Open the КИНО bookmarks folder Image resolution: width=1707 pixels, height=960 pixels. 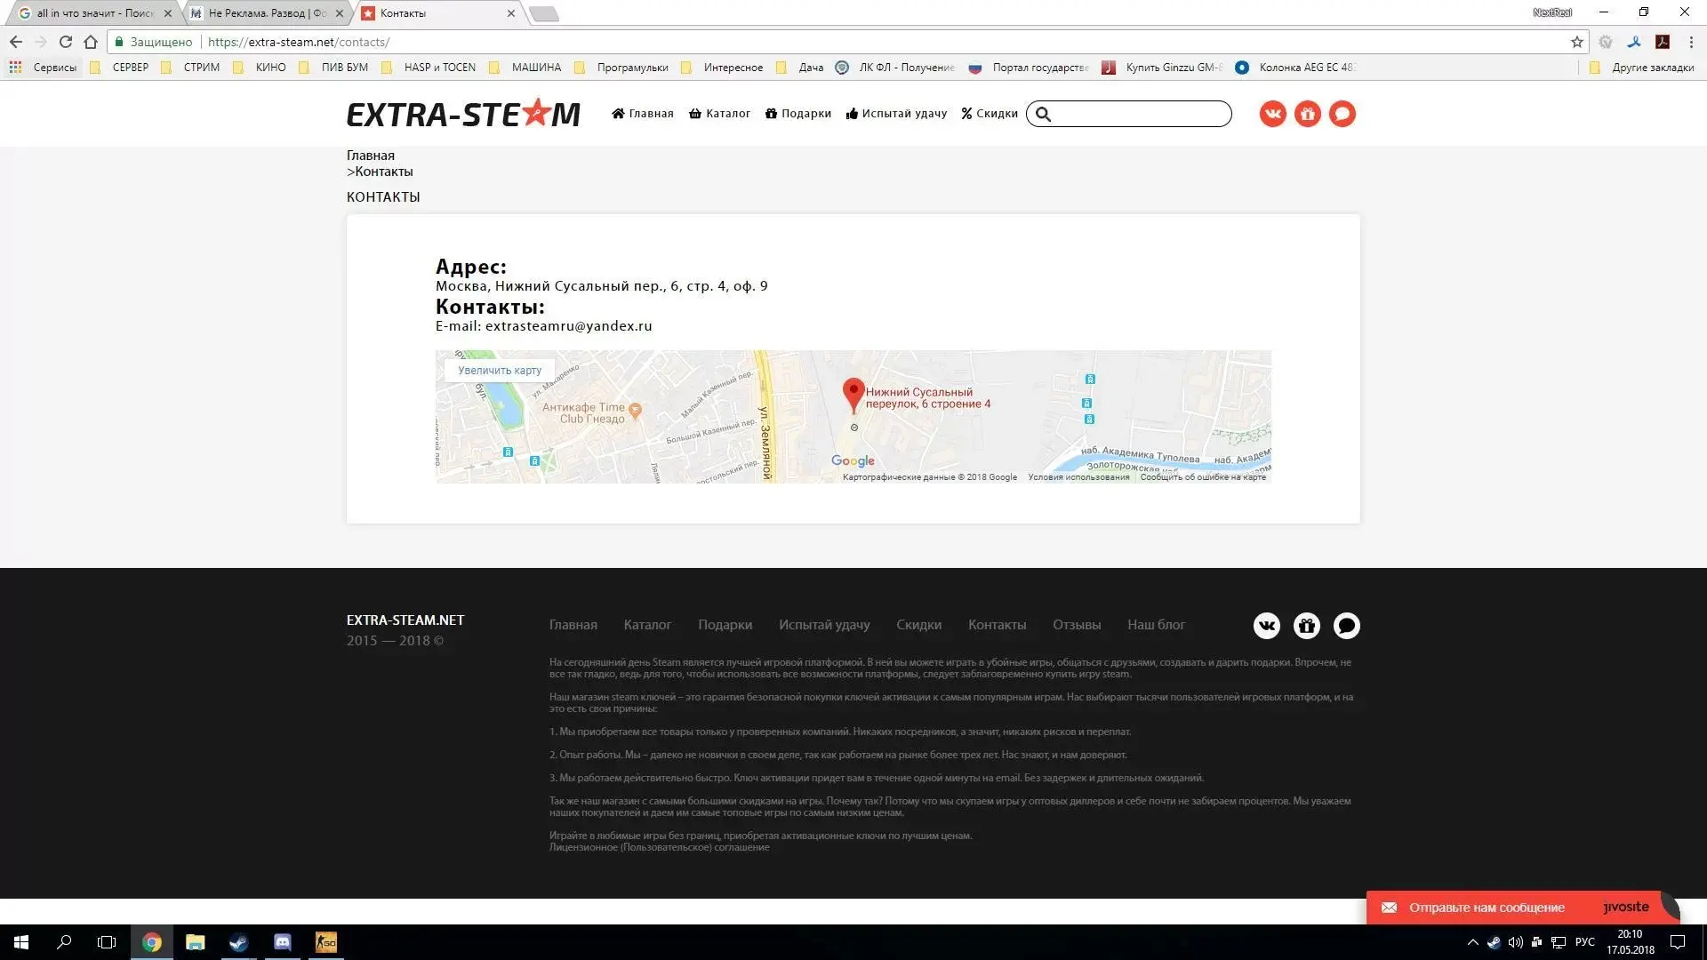[x=260, y=67]
